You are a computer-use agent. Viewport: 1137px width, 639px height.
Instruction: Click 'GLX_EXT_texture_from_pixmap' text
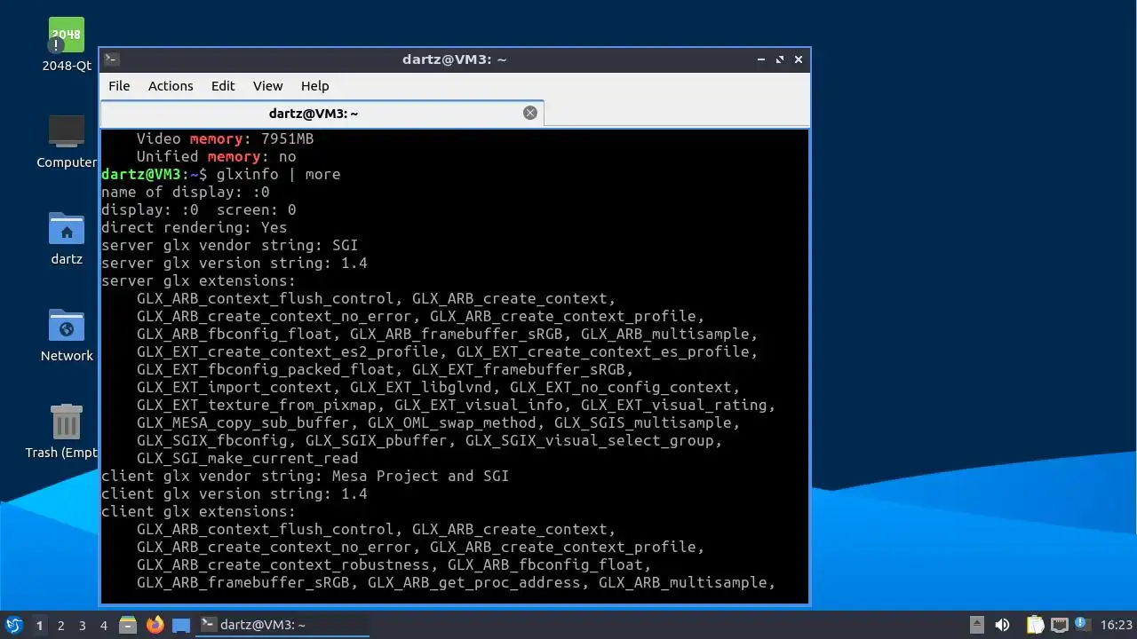pos(256,405)
